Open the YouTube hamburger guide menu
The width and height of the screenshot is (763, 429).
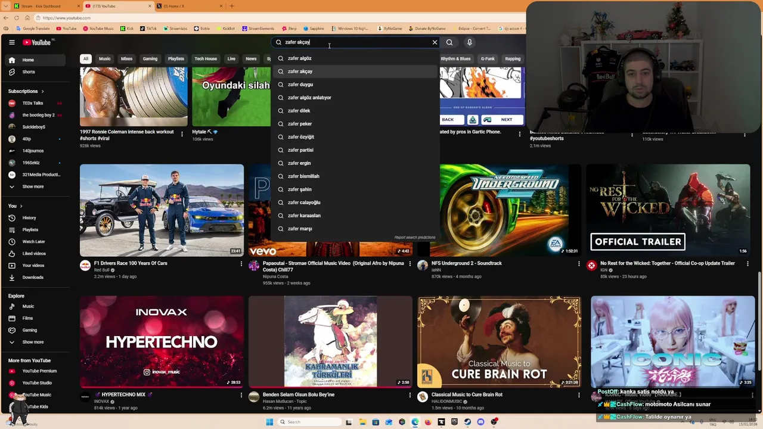coord(11,42)
